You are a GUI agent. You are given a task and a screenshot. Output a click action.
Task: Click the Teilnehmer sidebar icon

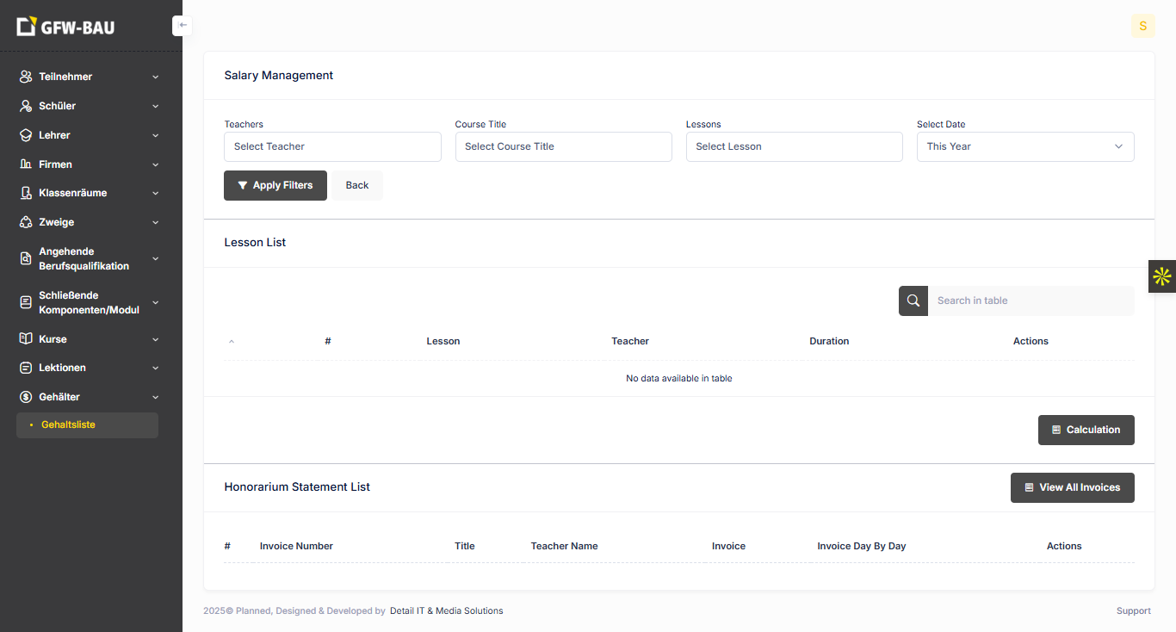(x=26, y=77)
